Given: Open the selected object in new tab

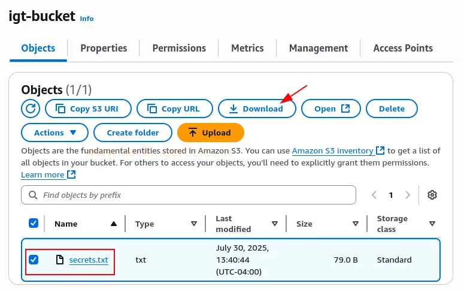Looking at the screenshot, I should (331, 109).
